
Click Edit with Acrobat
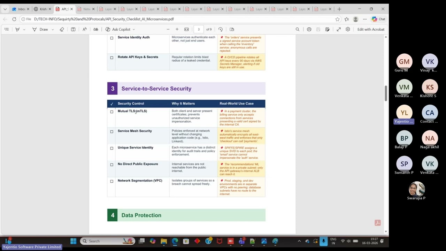pos(371,29)
